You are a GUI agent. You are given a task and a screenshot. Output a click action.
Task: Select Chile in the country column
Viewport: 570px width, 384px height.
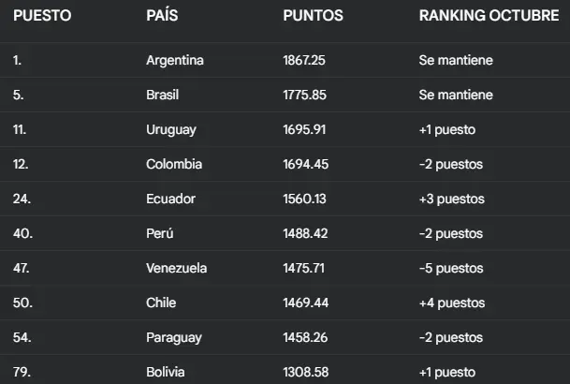(162, 303)
